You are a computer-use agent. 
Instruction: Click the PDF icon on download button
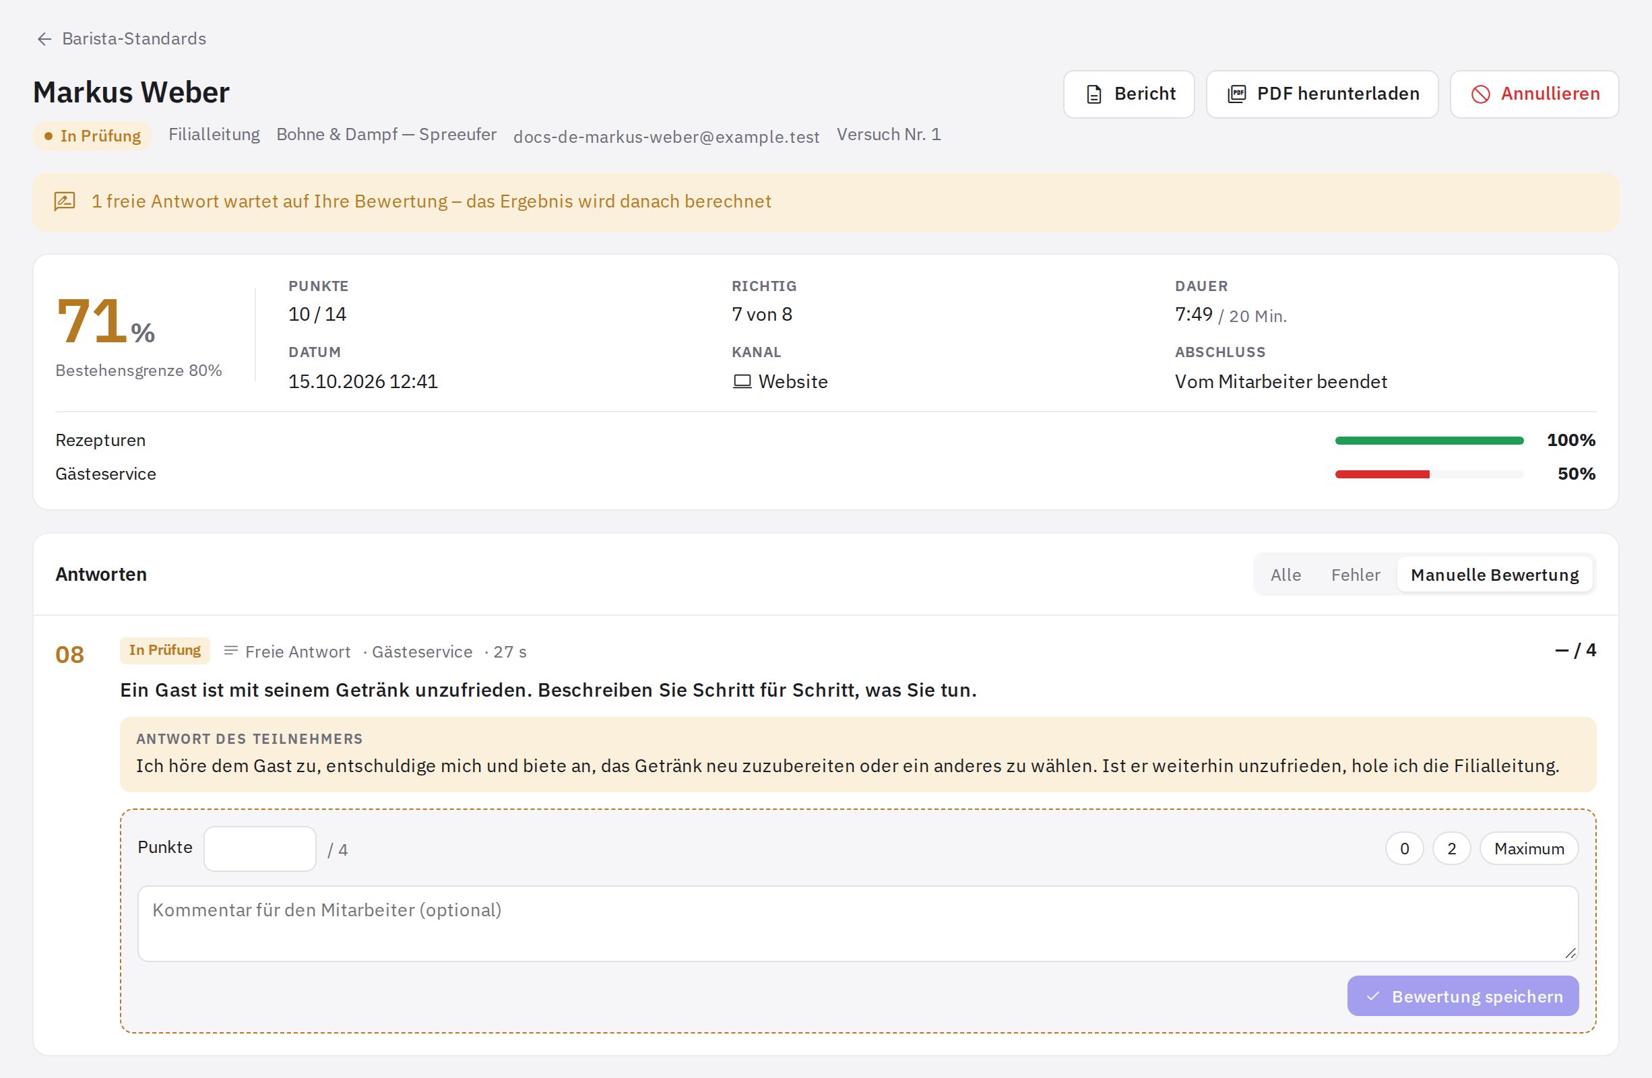1237,94
